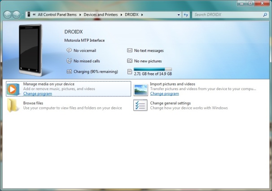272x191 pixels.
Task: Click the No new pictures label
Action: tap(148, 61)
